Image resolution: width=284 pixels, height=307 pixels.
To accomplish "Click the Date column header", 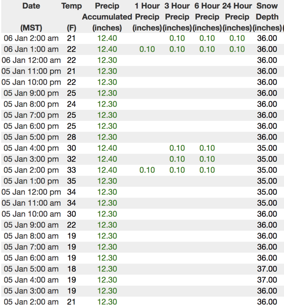I will tap(31, 6).
